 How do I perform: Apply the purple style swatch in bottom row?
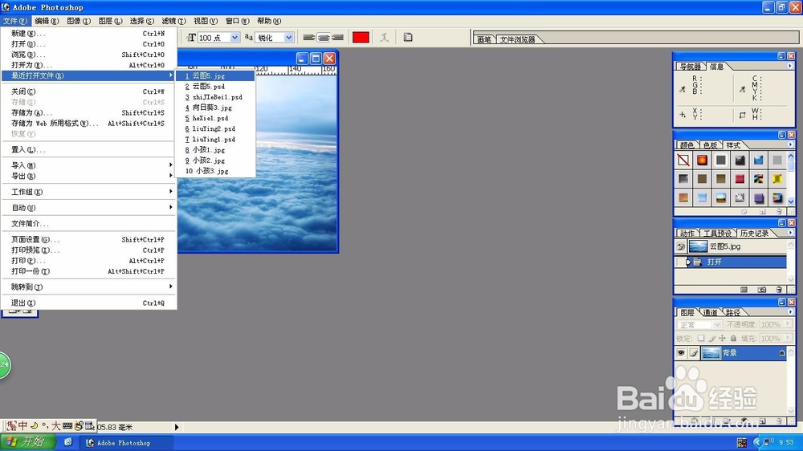[x=759, y=197]
